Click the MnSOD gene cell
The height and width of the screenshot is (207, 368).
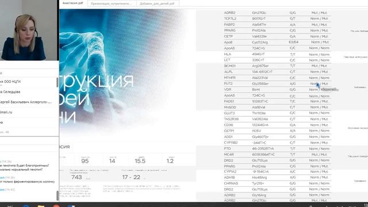click(x=230, y=108)
